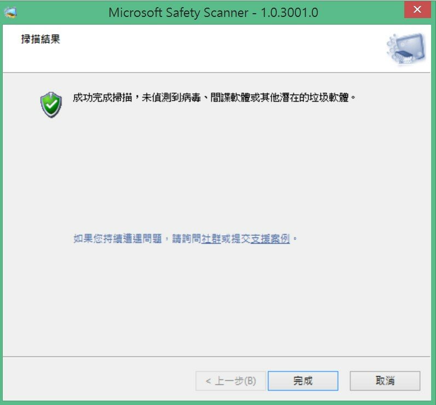Click the 掃描結果 heading text
Screen dimensions: 436x405
[x=40, y=39]
